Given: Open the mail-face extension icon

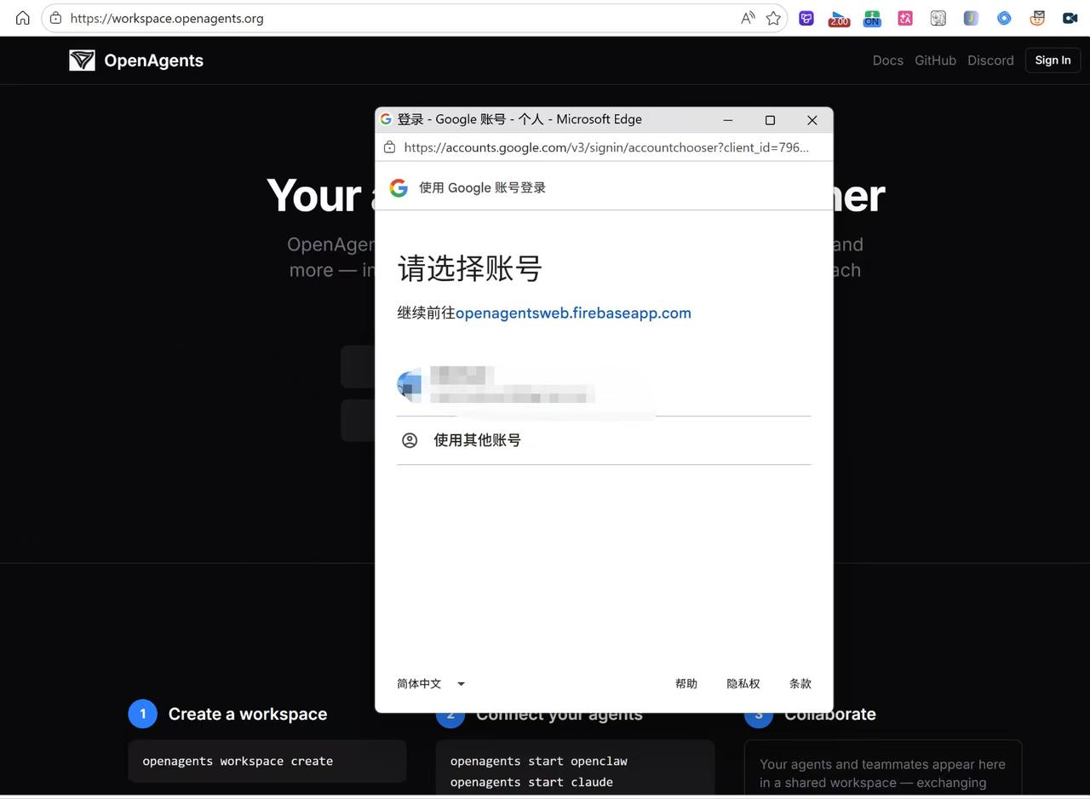Looking at the screenshot, I should point(1037,18).
